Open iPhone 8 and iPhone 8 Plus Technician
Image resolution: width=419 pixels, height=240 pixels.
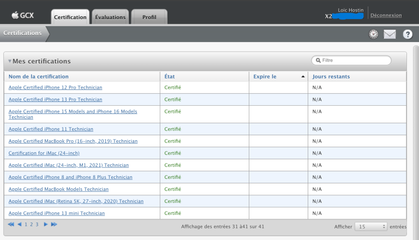pyautogui.click(x=70, y=177)
